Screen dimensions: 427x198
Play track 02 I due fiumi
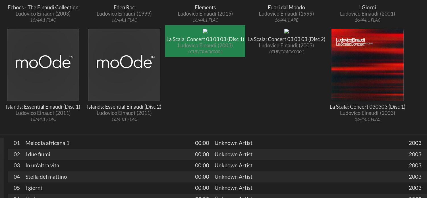217,154
